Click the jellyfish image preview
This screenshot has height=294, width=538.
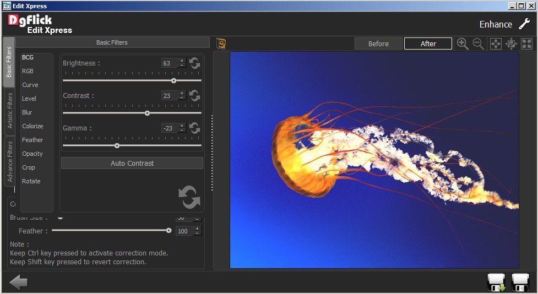click(374, 160)
